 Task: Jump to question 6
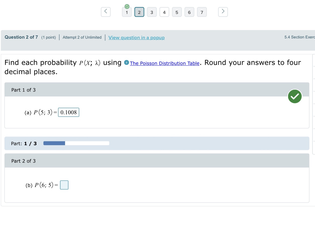click(x=189, y=12)
